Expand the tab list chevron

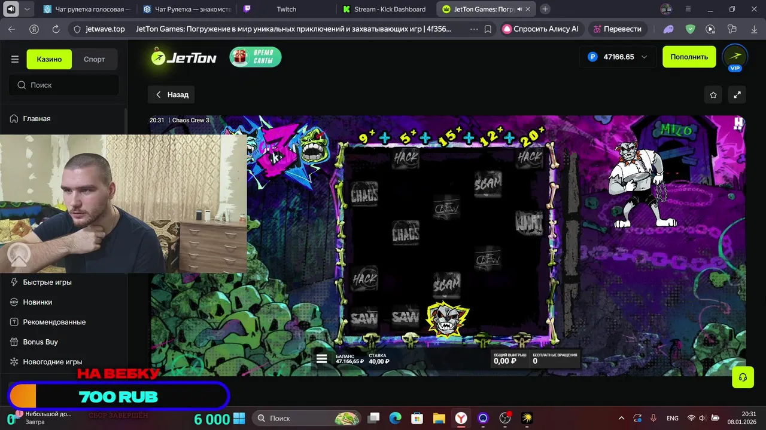pos(26,9)
